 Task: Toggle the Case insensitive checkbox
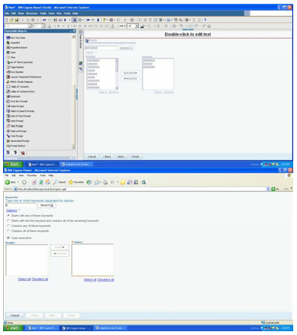tap(8, 238)
